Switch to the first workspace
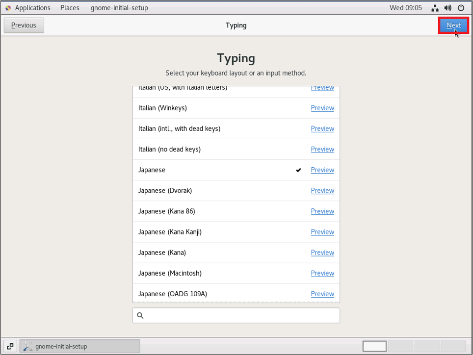473x355 pixels. pyautogui.click(x=375, y=346)
